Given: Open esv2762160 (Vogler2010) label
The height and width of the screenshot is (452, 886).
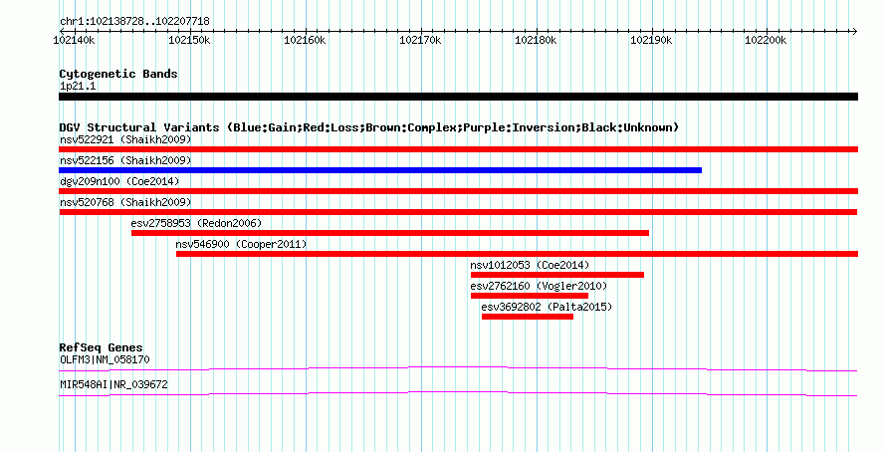Looking at the screenshot, I should (x=539, y=286).
